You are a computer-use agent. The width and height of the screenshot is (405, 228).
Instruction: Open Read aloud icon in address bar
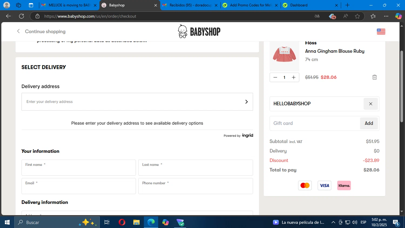tap(346, 16)
